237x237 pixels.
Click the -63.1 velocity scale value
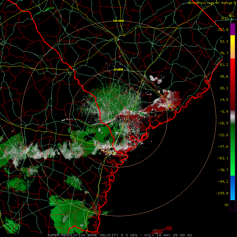click(x=223, y=158)
